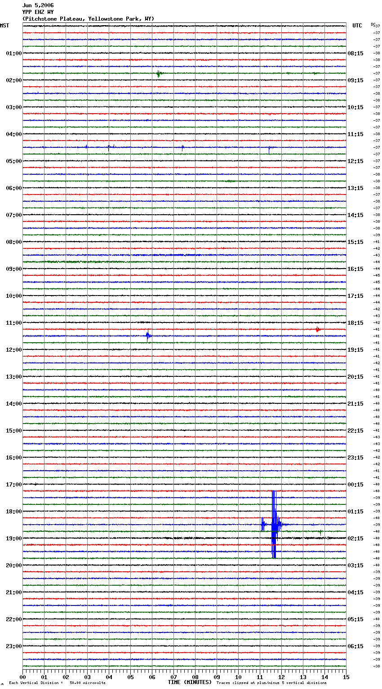Click the small blue precursor burst near minute 11 after 18:00
The height and width of the screenshot is (689, 382).
(x=263, y=524)
